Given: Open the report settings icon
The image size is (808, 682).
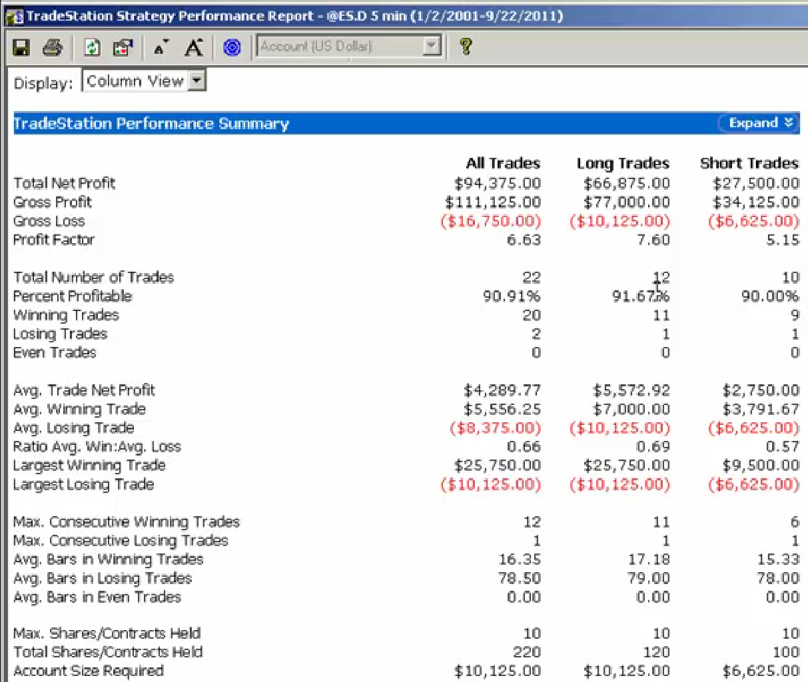Looking at the screenshot, I should (123, 47).
